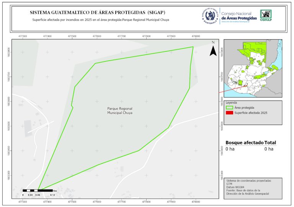
Task: Click the Total heading
Action: pyautogui.click(x=270, y=143)
